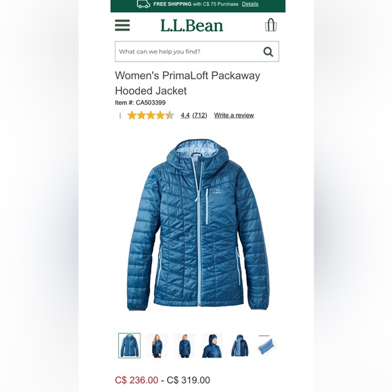Select the model front view thumbnail
Screen dimensions: 392x392
coord(157,345)
